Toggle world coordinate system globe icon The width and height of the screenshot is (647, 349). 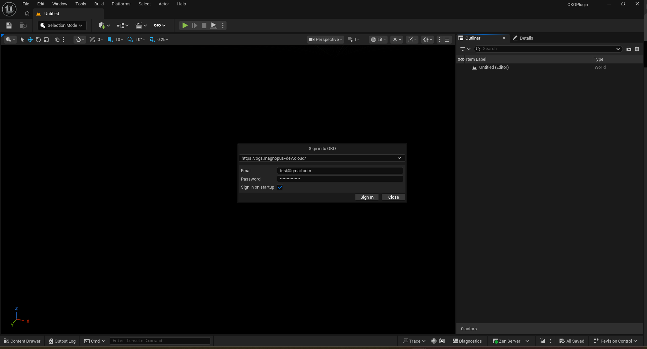pyautogui.click(x=57, y=40)
